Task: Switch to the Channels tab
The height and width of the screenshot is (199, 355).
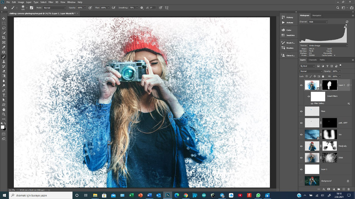Action: (x=312, y=60)
